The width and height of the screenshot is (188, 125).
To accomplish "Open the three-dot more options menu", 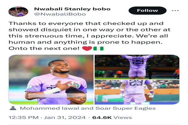I will point(175,11).
